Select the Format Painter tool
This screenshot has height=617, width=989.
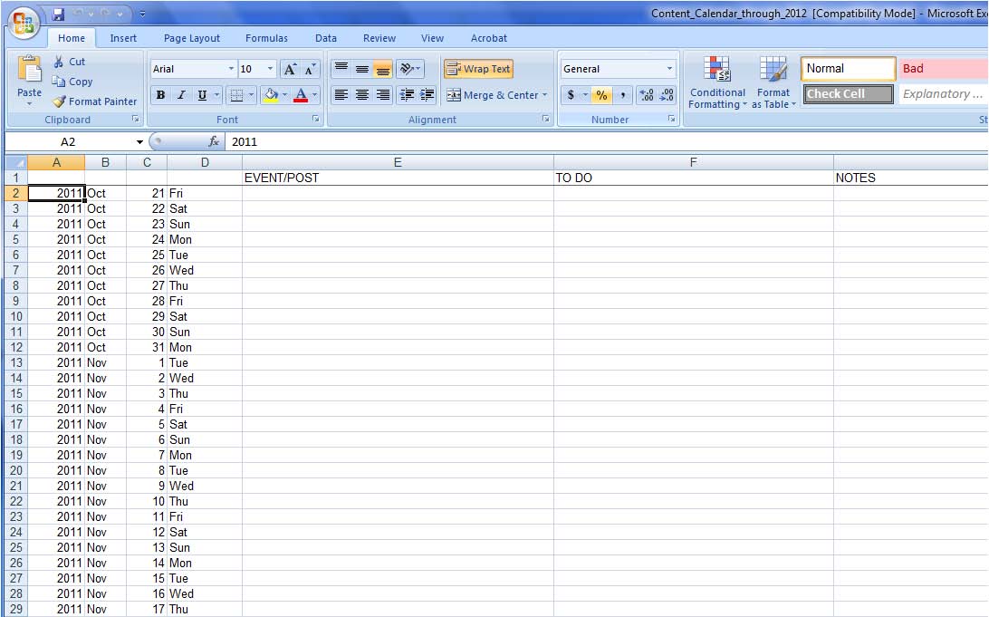(95, 101)
